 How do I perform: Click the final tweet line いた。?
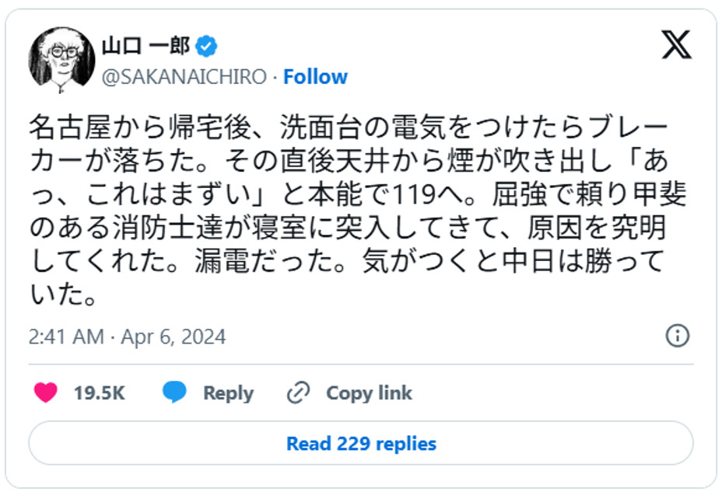62,296
